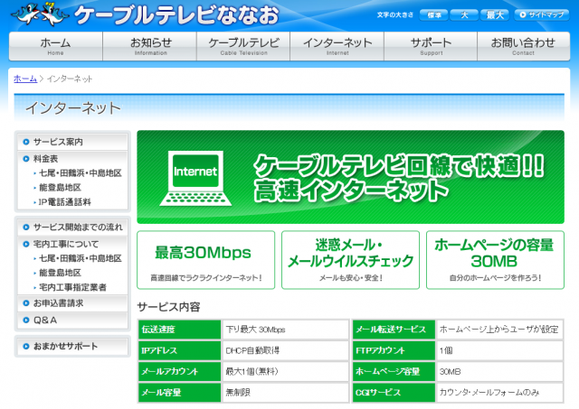579x409 pixels.
Task: Set text size to 最大
Action: click(494, 14)
